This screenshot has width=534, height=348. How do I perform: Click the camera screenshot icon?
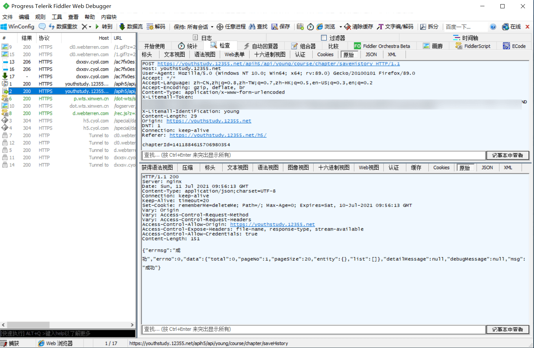coord(300,27)
